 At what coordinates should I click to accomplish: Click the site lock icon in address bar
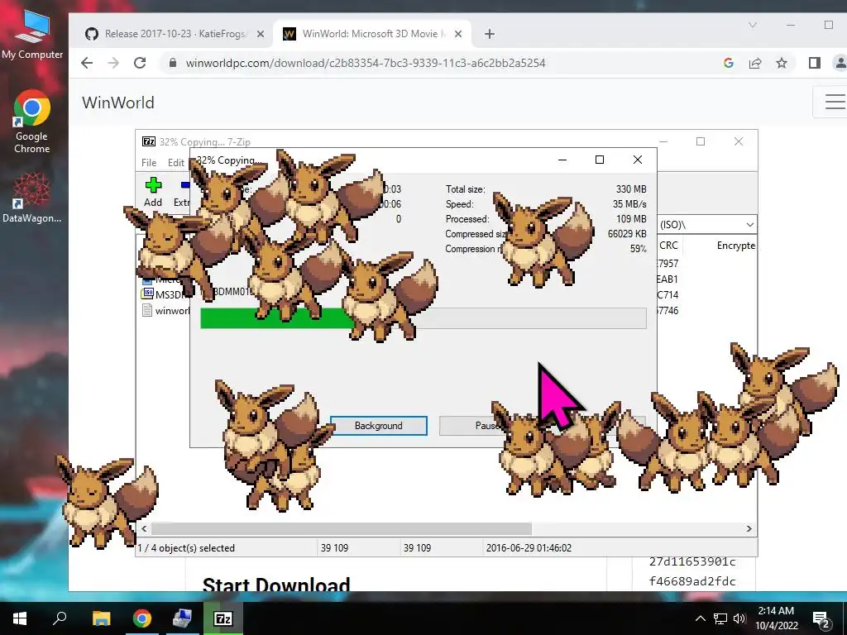172,63
